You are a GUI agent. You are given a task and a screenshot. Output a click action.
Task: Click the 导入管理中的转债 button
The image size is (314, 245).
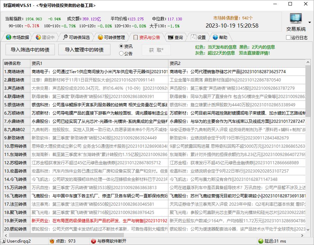(x=84, y=50)
